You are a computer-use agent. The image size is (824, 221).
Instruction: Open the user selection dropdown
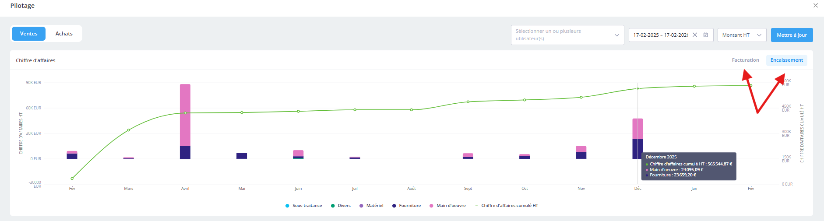click(x=563, y=35)
